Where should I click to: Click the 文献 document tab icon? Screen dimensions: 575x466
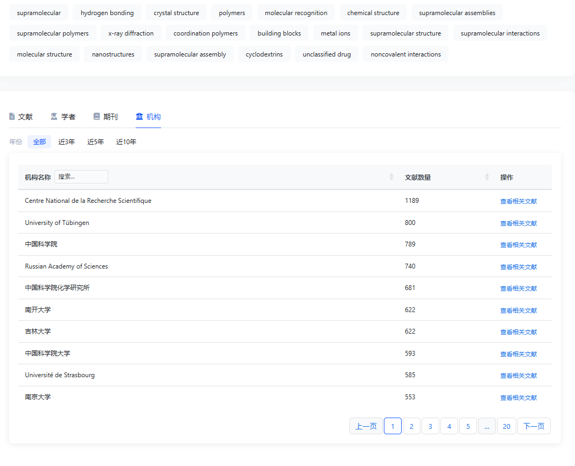point(12,117)
